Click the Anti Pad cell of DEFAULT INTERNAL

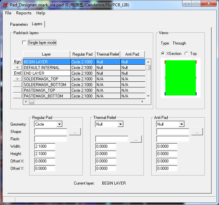click(133, 68)
